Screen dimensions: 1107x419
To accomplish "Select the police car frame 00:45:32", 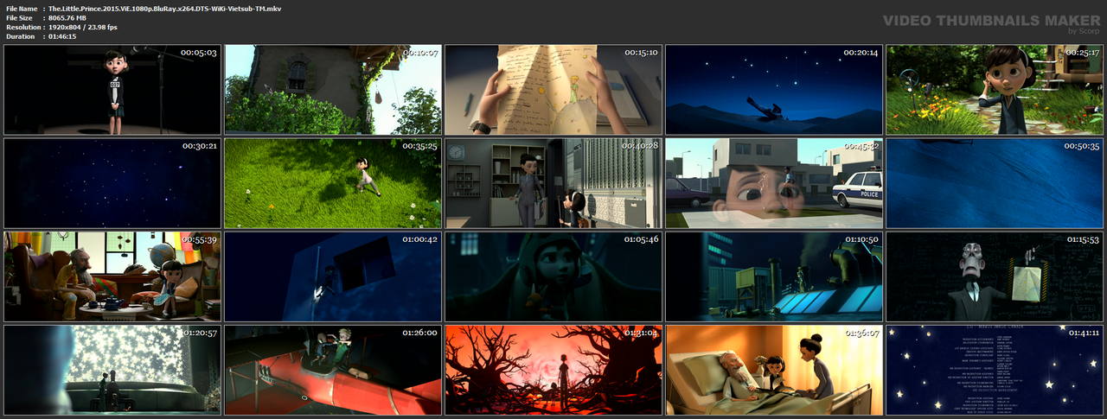I will [774, 183].
